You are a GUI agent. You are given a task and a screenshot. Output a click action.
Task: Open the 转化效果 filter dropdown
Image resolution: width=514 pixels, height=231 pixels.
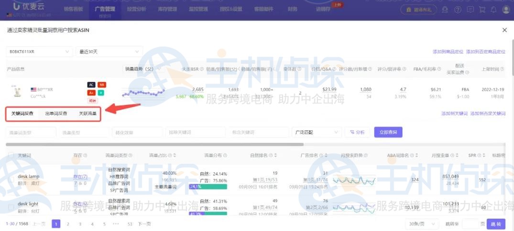(137, 132)
